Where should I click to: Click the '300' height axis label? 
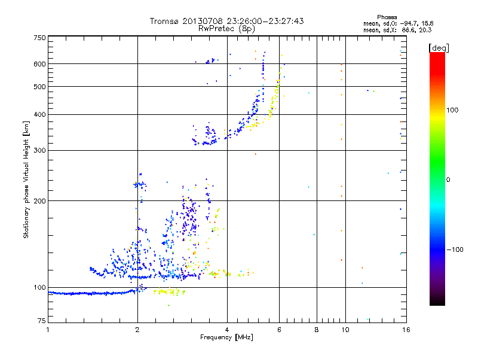pos(39,150)
